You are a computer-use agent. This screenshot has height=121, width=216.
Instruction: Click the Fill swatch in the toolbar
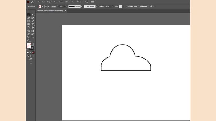click(x=29, y=45)
